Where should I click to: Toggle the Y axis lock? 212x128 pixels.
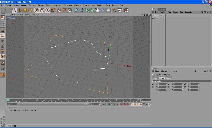click(x=42, y=10)
